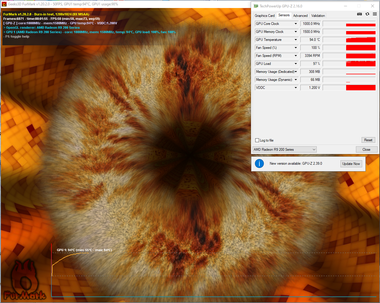Open the Fan Speed (%) sensor dropdown

(296, 48)
